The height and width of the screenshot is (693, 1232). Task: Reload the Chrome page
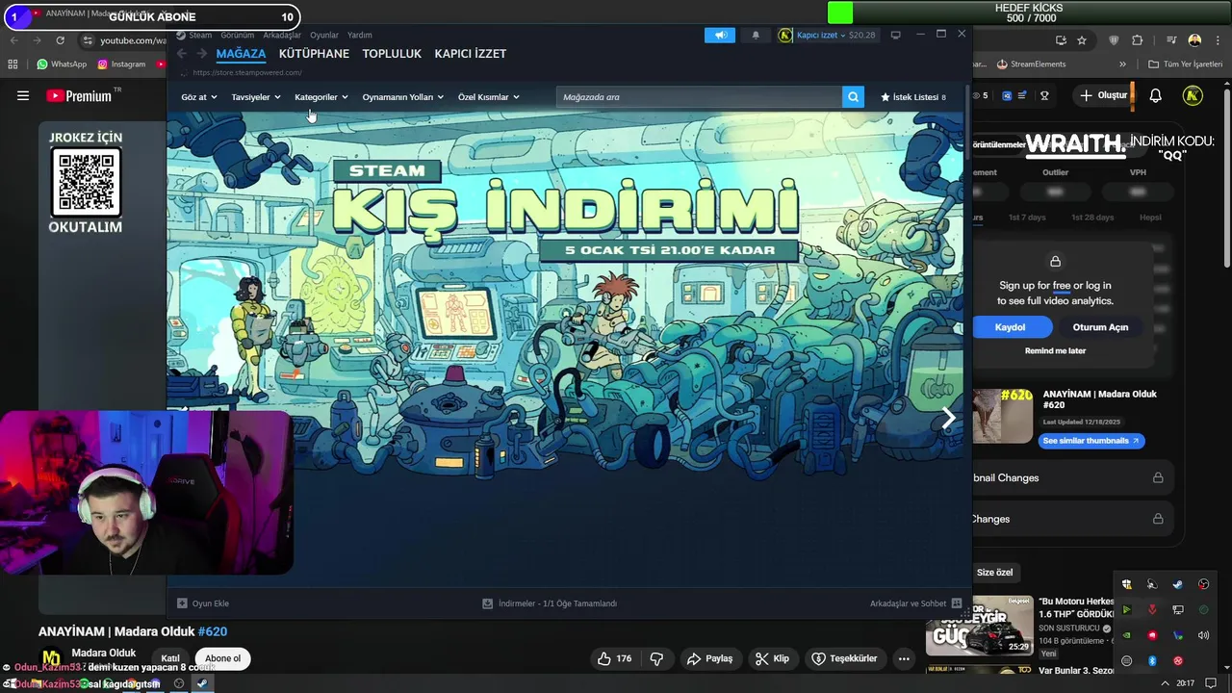(61, 40)
